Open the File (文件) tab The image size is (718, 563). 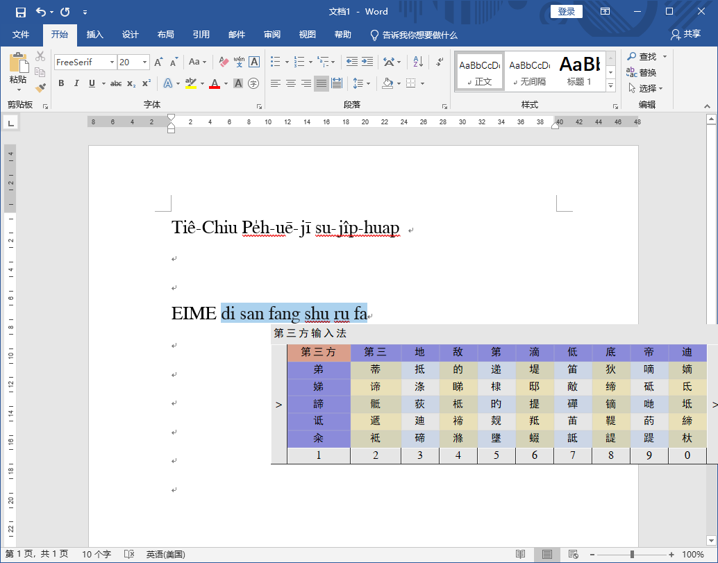point(21,35)
